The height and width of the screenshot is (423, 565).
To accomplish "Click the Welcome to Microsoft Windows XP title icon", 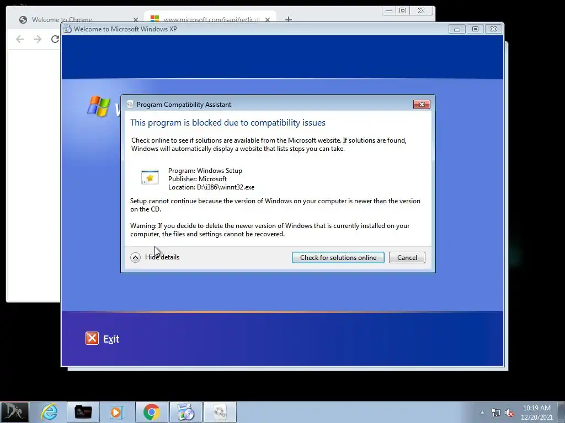I will pos(67,29).
